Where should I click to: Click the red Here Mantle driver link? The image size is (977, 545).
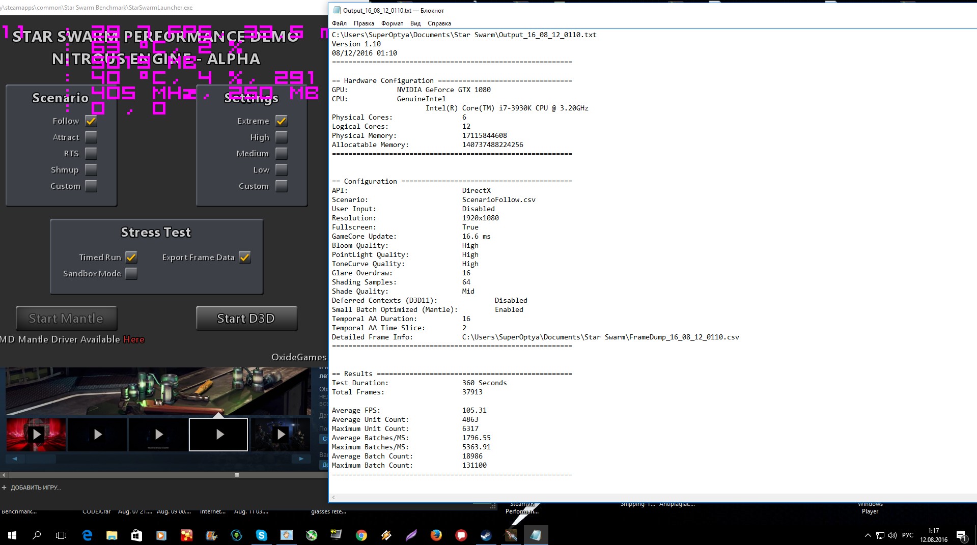pos(134,339)
